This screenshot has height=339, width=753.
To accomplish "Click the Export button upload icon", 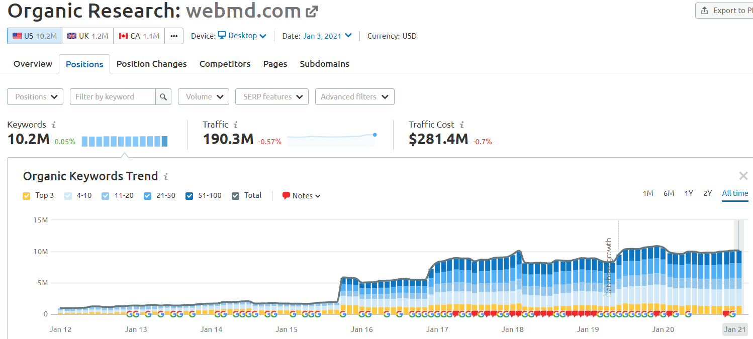I will pyautogui.click(x=704, y=11).
